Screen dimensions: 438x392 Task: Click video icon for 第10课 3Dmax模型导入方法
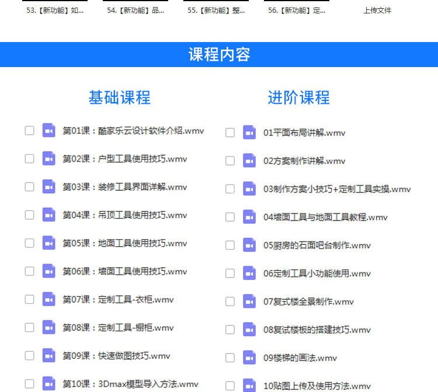click(48, 384)
